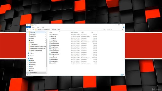Switch to Details view layout
Viewport: 162px width, 91px height.
[x=121, y=75]
